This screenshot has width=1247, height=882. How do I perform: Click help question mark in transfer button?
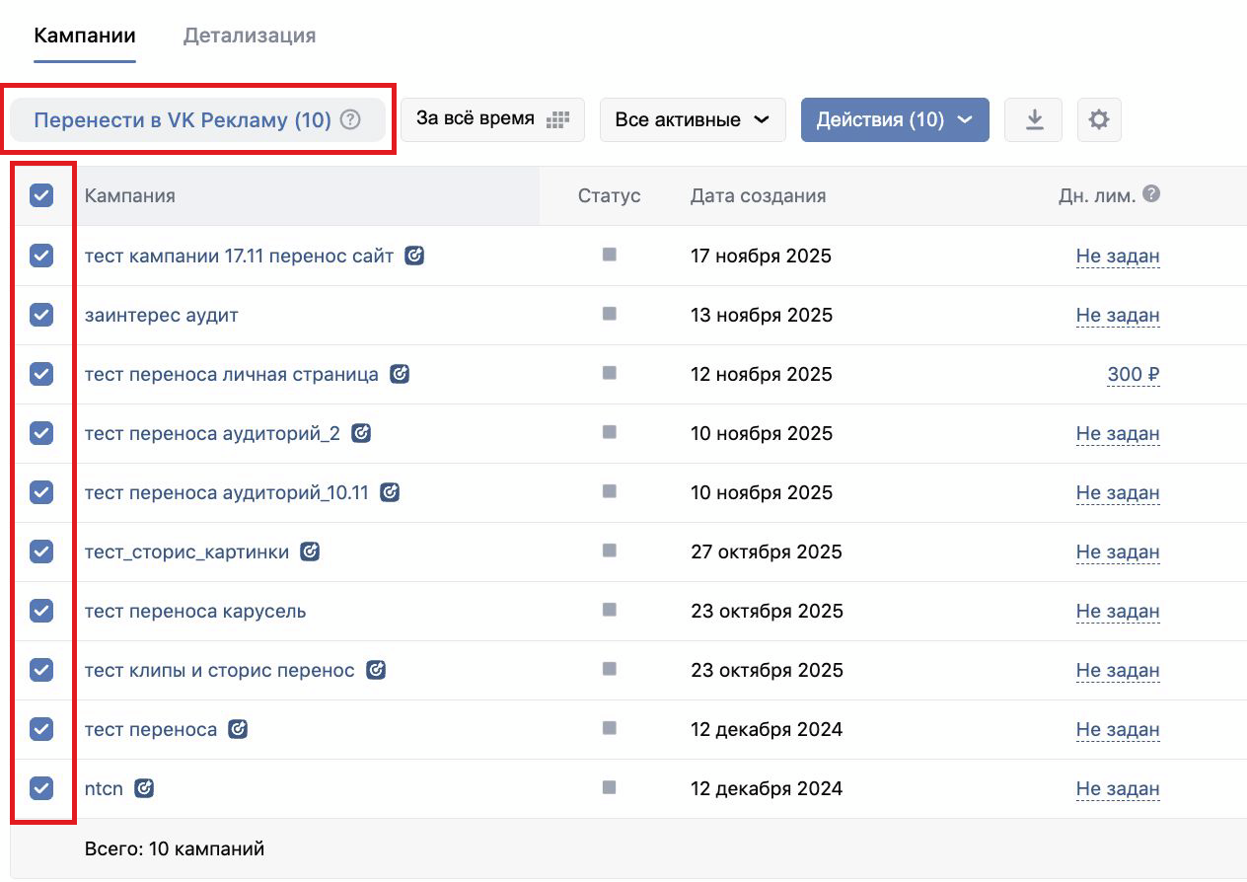pyautogui.click(x=350, y=119)
